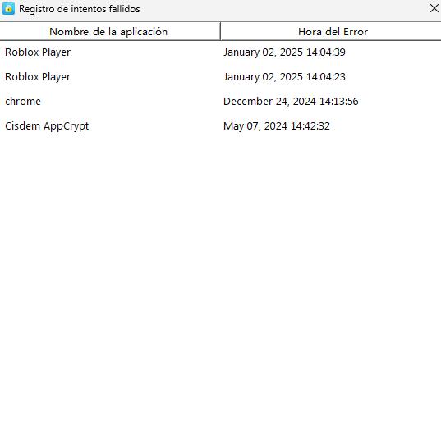Click the AppCrypt lock icon in title bar
Screen dimensions: 441x423
coord(8,9)
